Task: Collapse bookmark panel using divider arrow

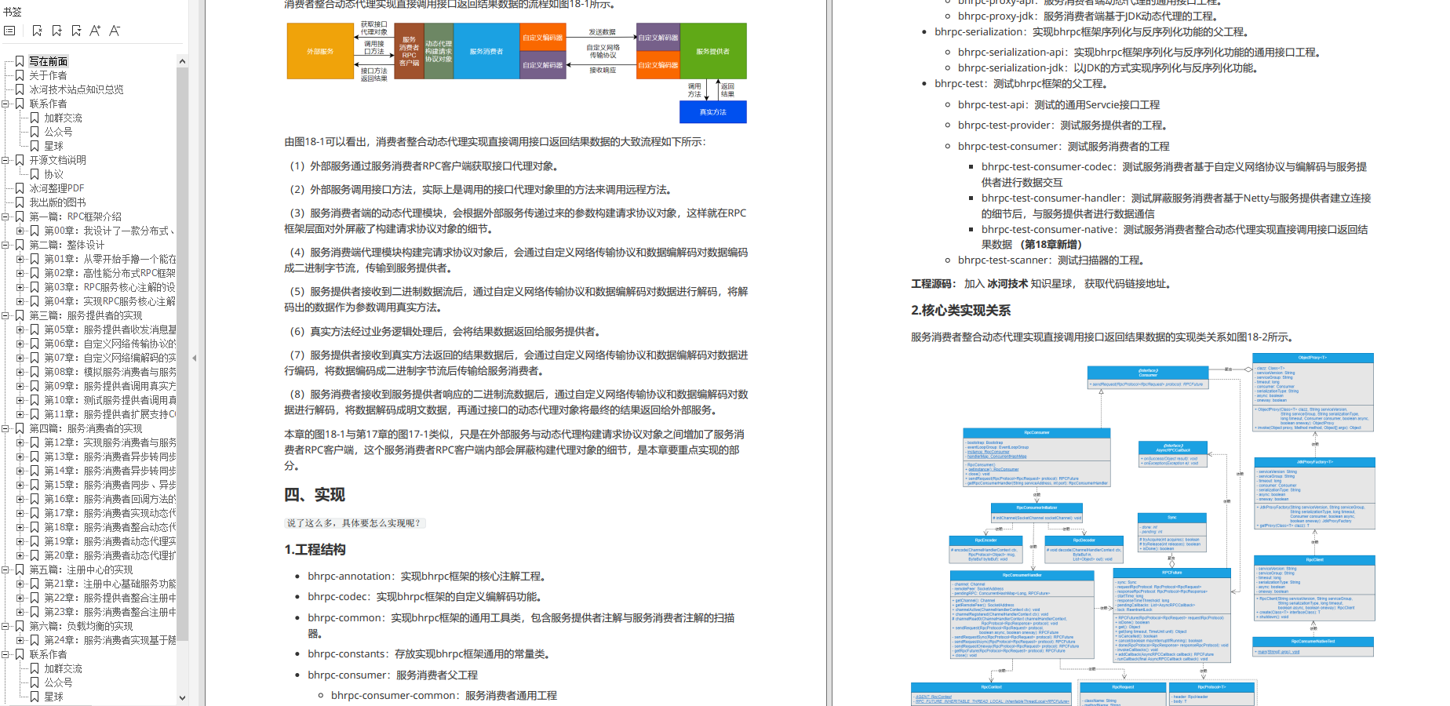Action: point(194,358)
